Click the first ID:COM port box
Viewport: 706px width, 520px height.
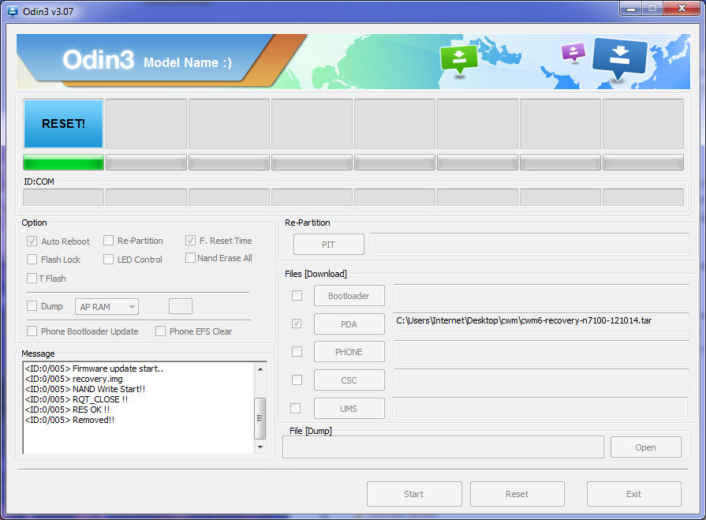(63, 197)
